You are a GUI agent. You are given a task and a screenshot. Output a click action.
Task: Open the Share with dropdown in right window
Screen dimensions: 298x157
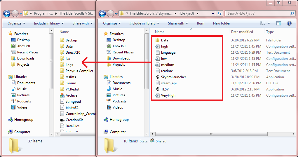point(178,23)
